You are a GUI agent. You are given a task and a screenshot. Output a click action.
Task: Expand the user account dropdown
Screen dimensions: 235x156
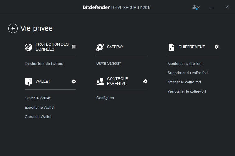[x=196, y=7]
